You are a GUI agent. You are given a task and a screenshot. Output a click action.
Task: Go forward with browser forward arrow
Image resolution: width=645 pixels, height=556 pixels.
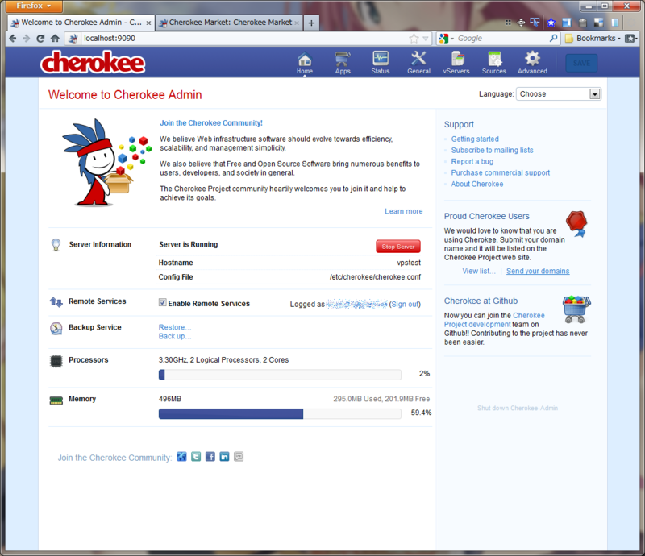point(27,38)
